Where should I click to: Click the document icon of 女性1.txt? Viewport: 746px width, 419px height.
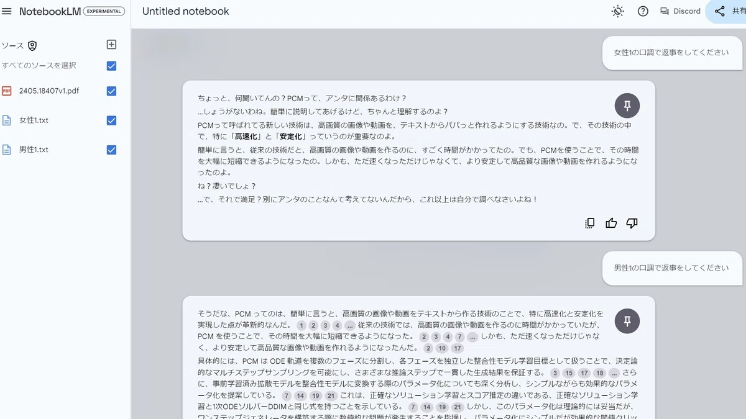coord(7,120)
